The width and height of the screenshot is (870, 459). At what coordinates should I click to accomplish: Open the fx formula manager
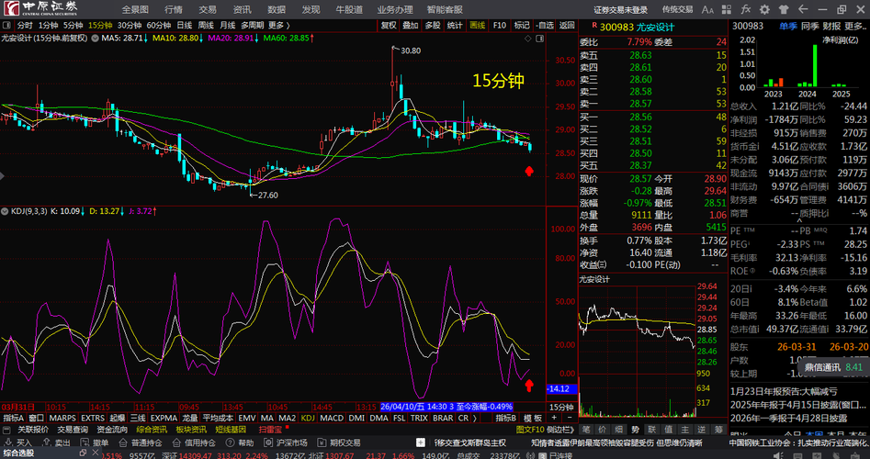click(746, 9)
